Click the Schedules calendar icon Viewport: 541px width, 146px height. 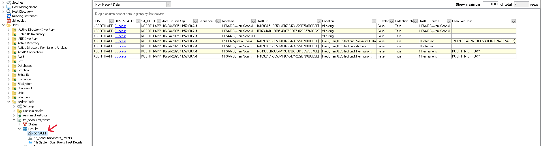tap(8, 21)
